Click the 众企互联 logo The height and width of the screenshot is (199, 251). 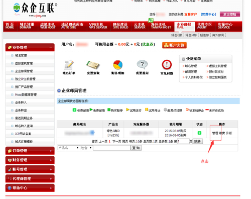pyautogui.click(x=35, y=10)
